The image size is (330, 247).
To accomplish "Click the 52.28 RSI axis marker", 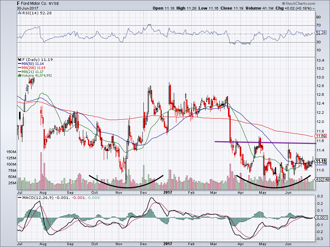I will click(321, 32).
